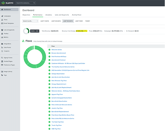Image resolution: width=165 pixels, height=131 pixels.
Task: Click the Coupons dollar sign icon
Action: (x=2, y=51)
